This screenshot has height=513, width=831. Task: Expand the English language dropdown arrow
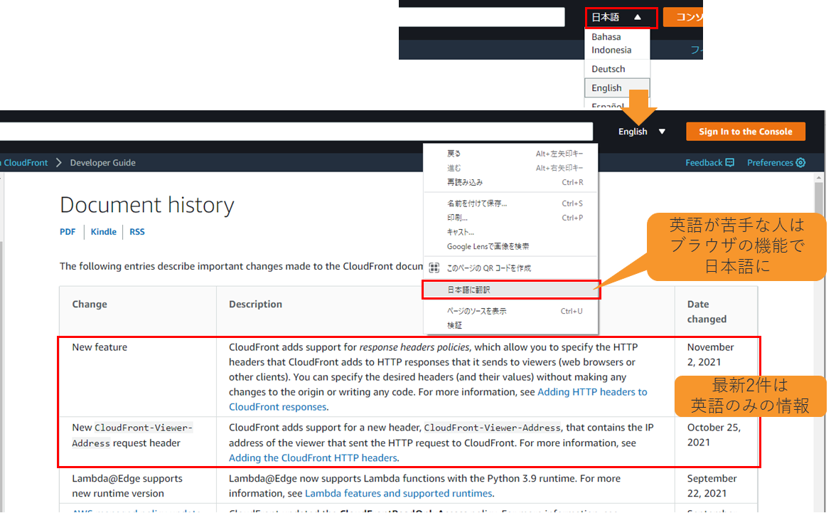pos(662,132)
